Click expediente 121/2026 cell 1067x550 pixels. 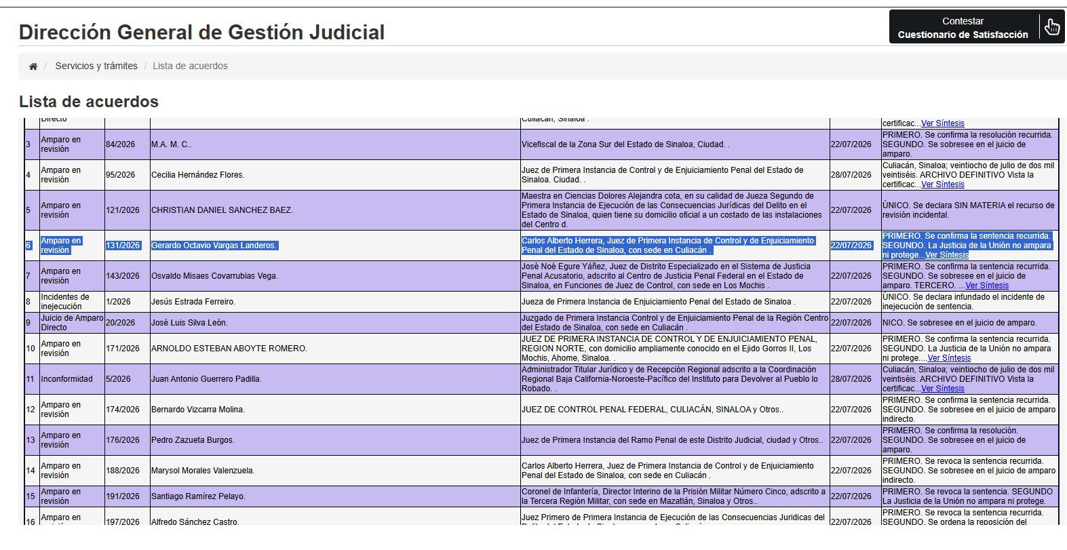(127, 210)
